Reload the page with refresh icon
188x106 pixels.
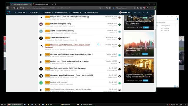tap(14, 8)
